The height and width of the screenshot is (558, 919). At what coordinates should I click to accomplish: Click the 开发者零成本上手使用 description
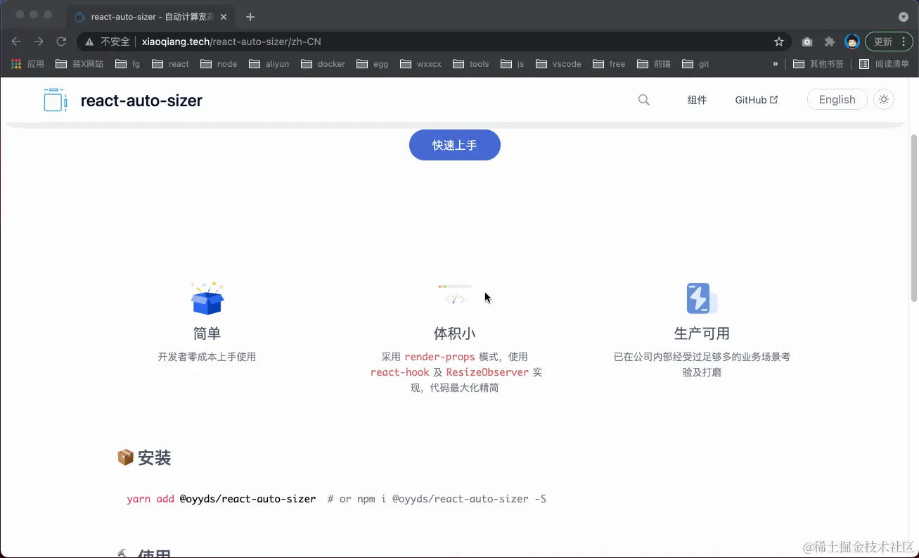(207, 357)
